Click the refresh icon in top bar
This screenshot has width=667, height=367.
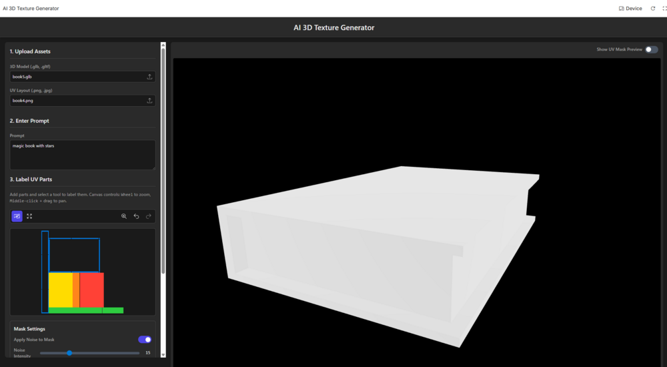click(653, 9)
